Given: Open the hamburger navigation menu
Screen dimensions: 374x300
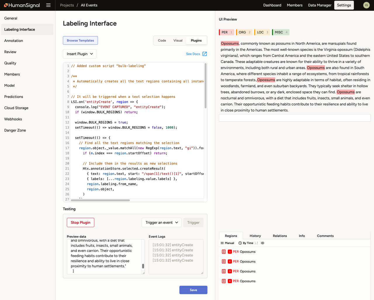Looking at the screenshot, I should point(48,5).
